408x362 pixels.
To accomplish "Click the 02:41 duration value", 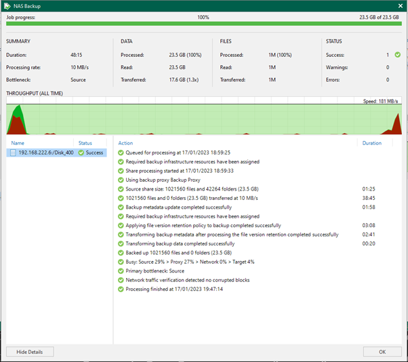I will coord(369,235).
